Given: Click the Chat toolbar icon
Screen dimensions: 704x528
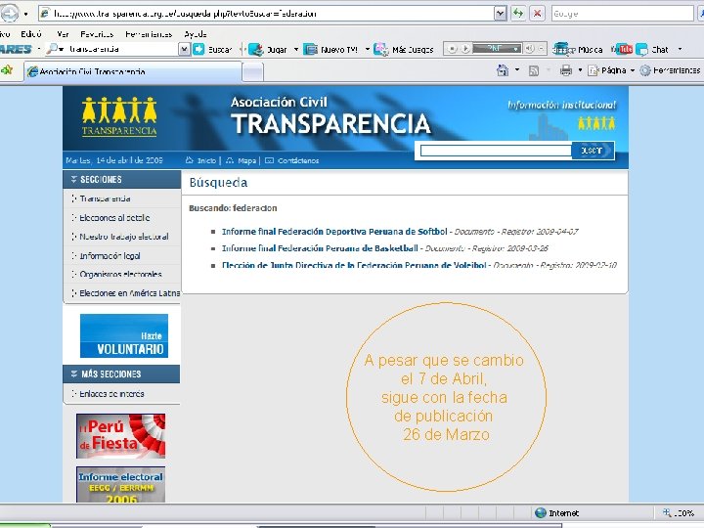Looking at the screenshot, I should point(642,50).
